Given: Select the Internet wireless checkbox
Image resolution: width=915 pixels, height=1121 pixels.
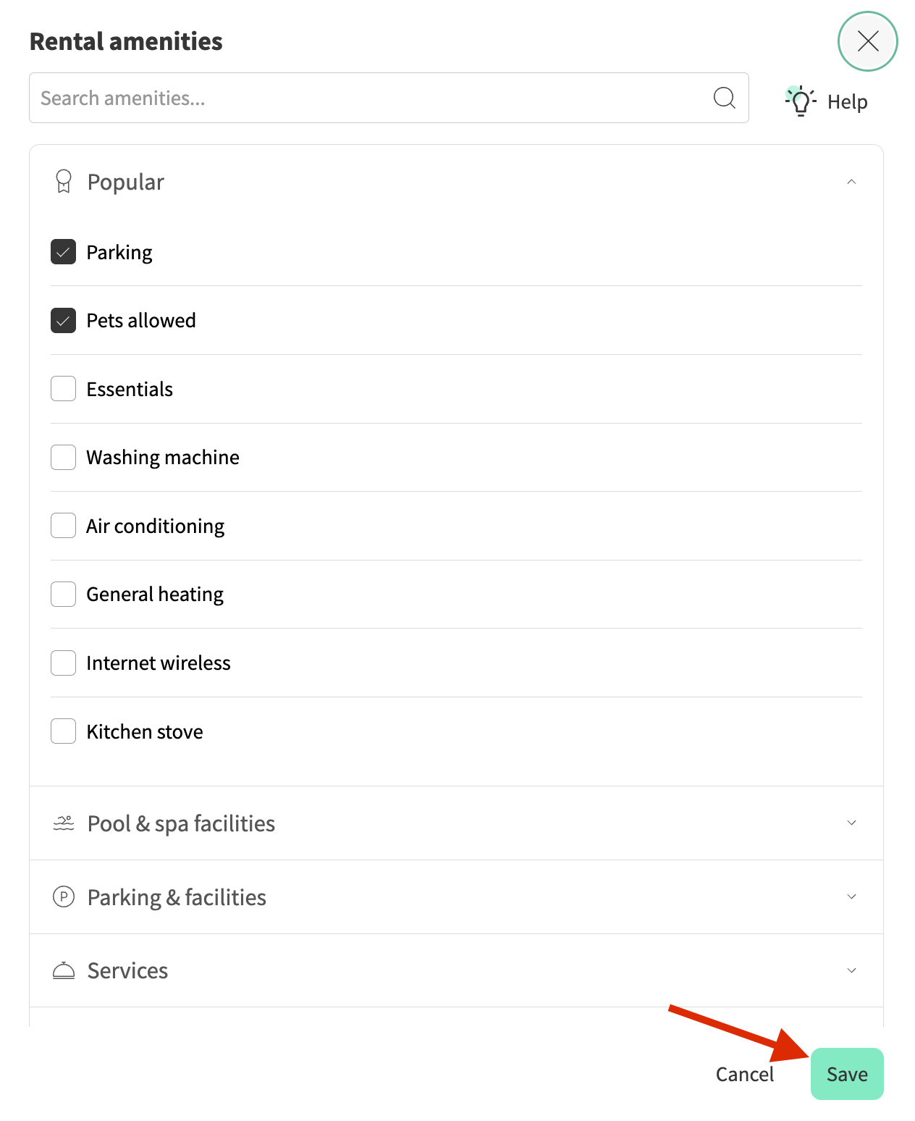Looking at the screenshot, I should [x=64, y=663].
